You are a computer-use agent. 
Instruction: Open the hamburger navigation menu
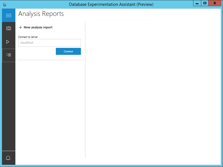coord(9,15)
